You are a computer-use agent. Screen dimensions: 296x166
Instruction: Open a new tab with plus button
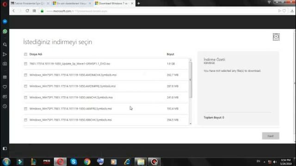pyautogui.click(x=139, y=3)
